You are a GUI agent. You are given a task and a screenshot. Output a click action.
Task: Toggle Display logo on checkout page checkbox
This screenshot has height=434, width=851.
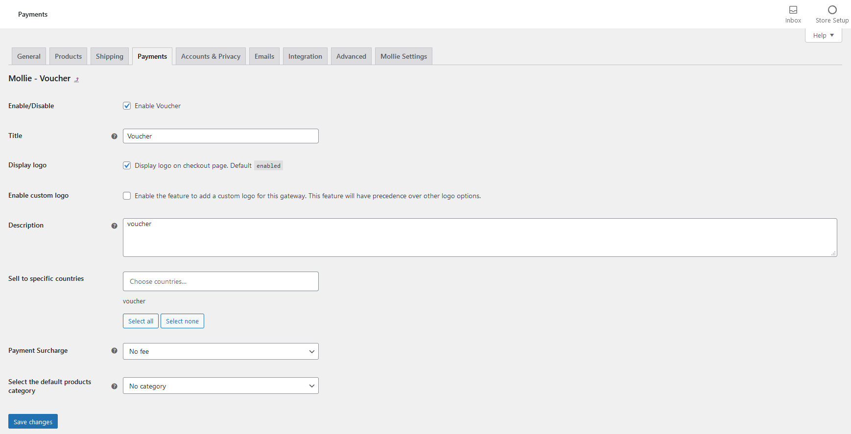[x=127, y=165]
